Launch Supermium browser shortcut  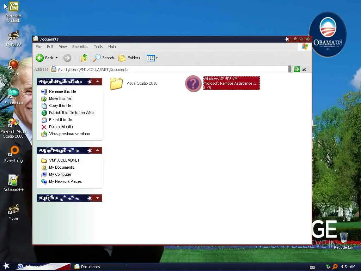13,96
